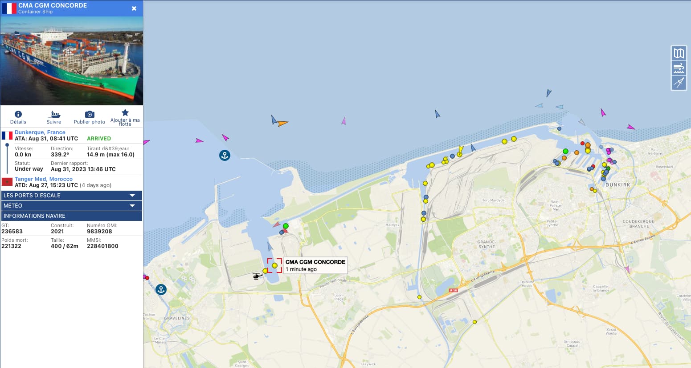
Task: Collapse the Informations Navire header
Action: point(72,216)
